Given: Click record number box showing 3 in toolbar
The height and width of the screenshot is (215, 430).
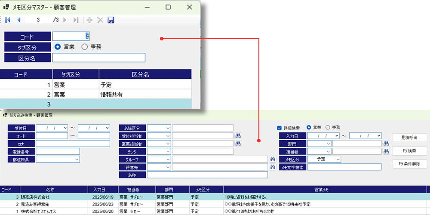Looking at the screenshot, I should pyautogui.click(x=38, y=20).
